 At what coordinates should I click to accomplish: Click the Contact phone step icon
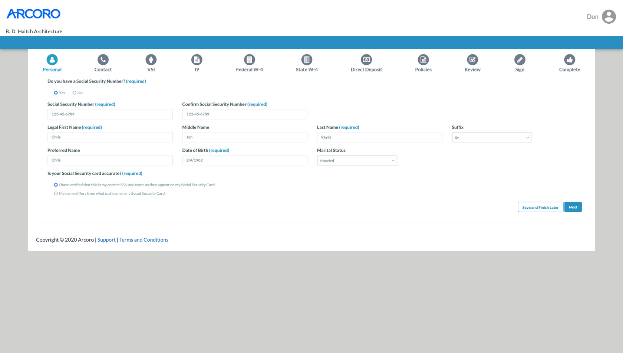pyautogui.click(x=103, y=60)
